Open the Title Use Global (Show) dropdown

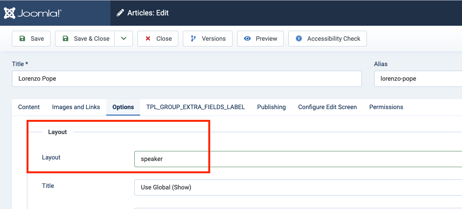(x=296, y=187)
